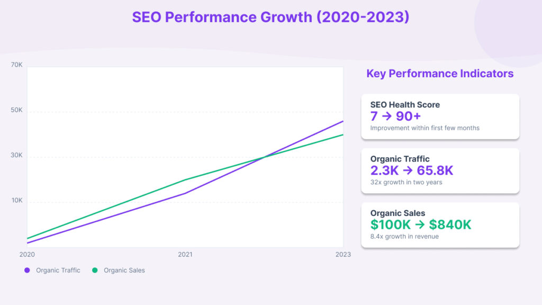This screenshot has width=542, height=305.
Task: Select the 2.3K → 65.8K traffic value
Action: coord(412,171)
